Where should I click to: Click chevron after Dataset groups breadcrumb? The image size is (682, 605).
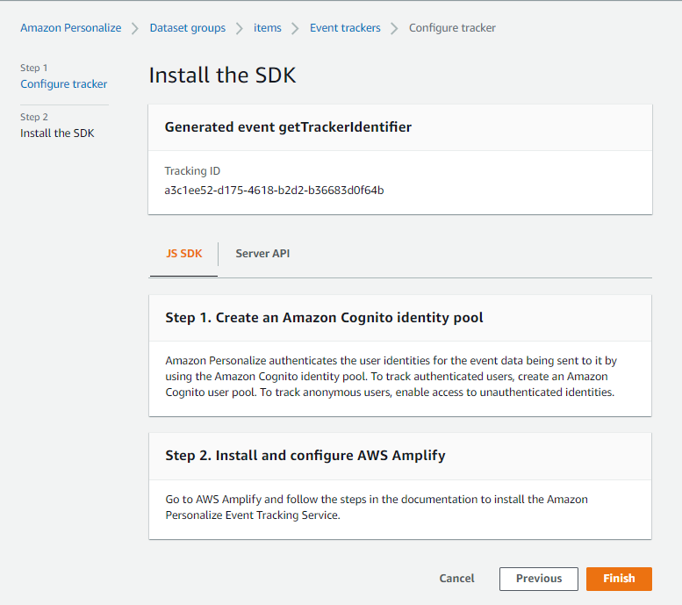[240, 28]
